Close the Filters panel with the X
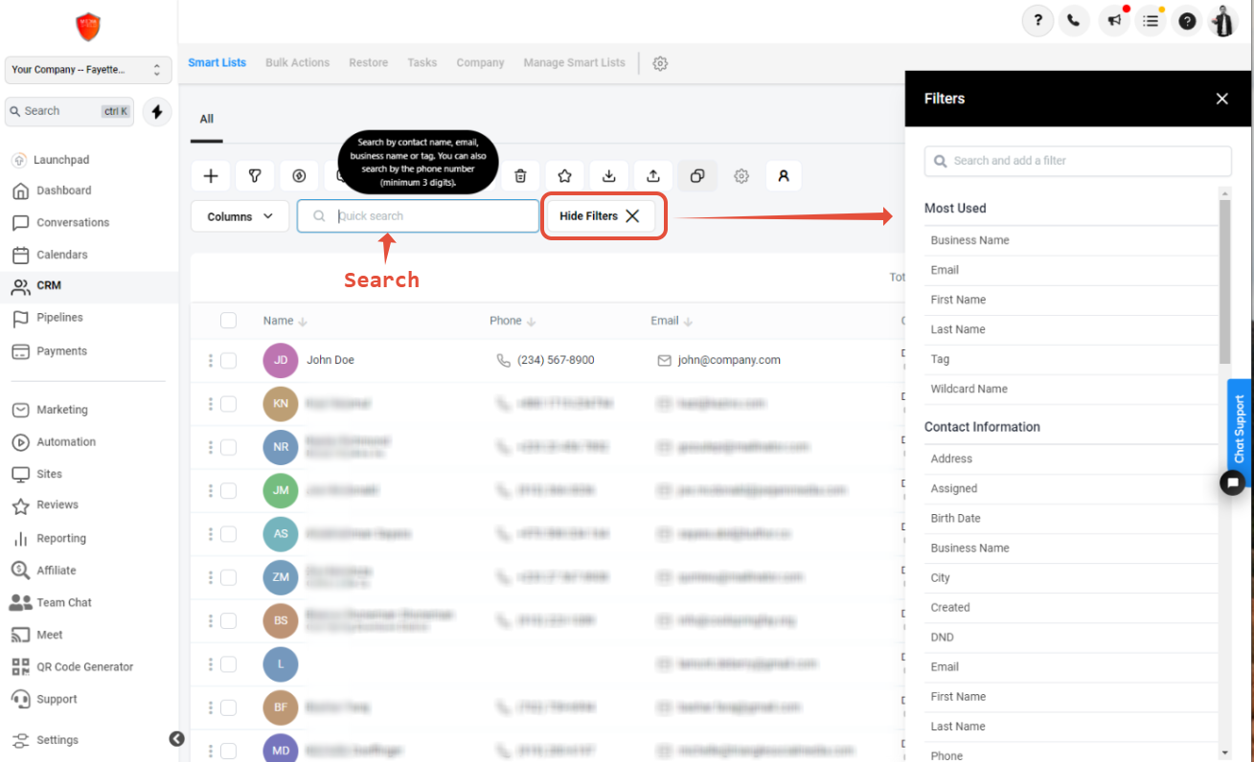Viewport: 1254px width, 762px height. tap(1221, 99)
